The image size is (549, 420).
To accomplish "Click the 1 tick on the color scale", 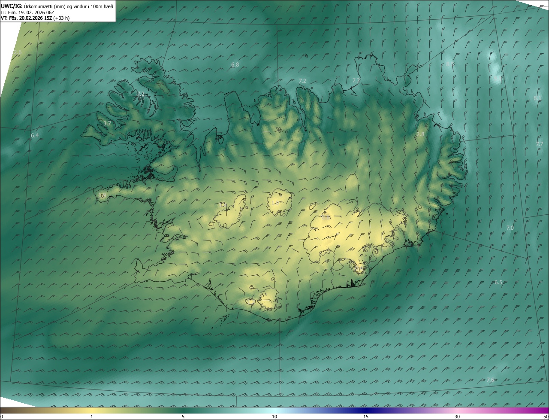I will pyautogui.click(x=92, y=417).
